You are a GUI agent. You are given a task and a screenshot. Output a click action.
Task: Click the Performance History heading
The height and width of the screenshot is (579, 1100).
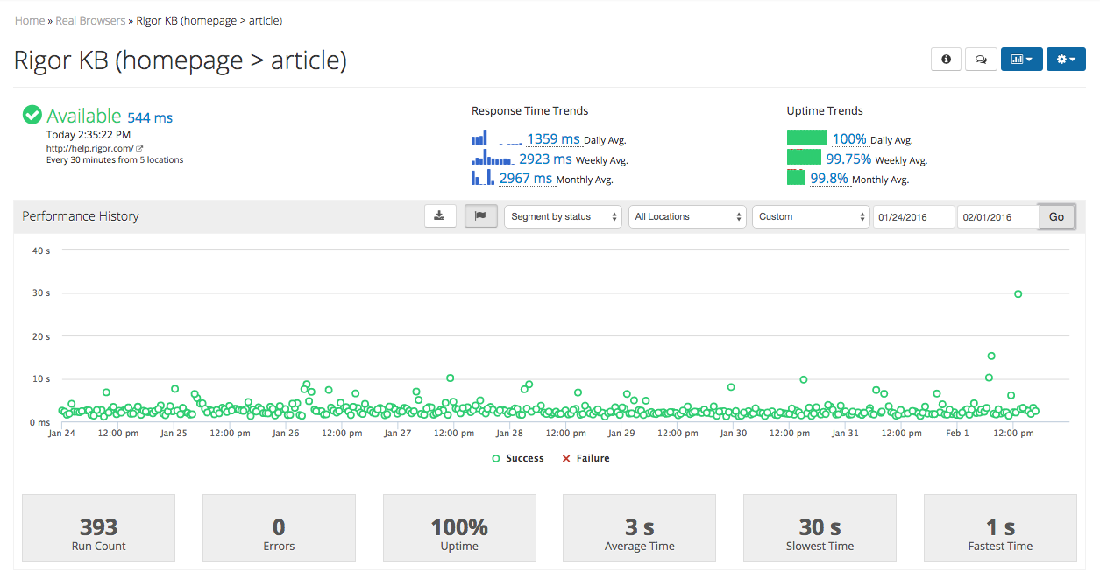pyautogui.click(x=81, y=216)
